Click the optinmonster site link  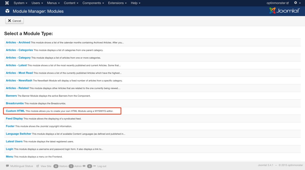[278, 3]
